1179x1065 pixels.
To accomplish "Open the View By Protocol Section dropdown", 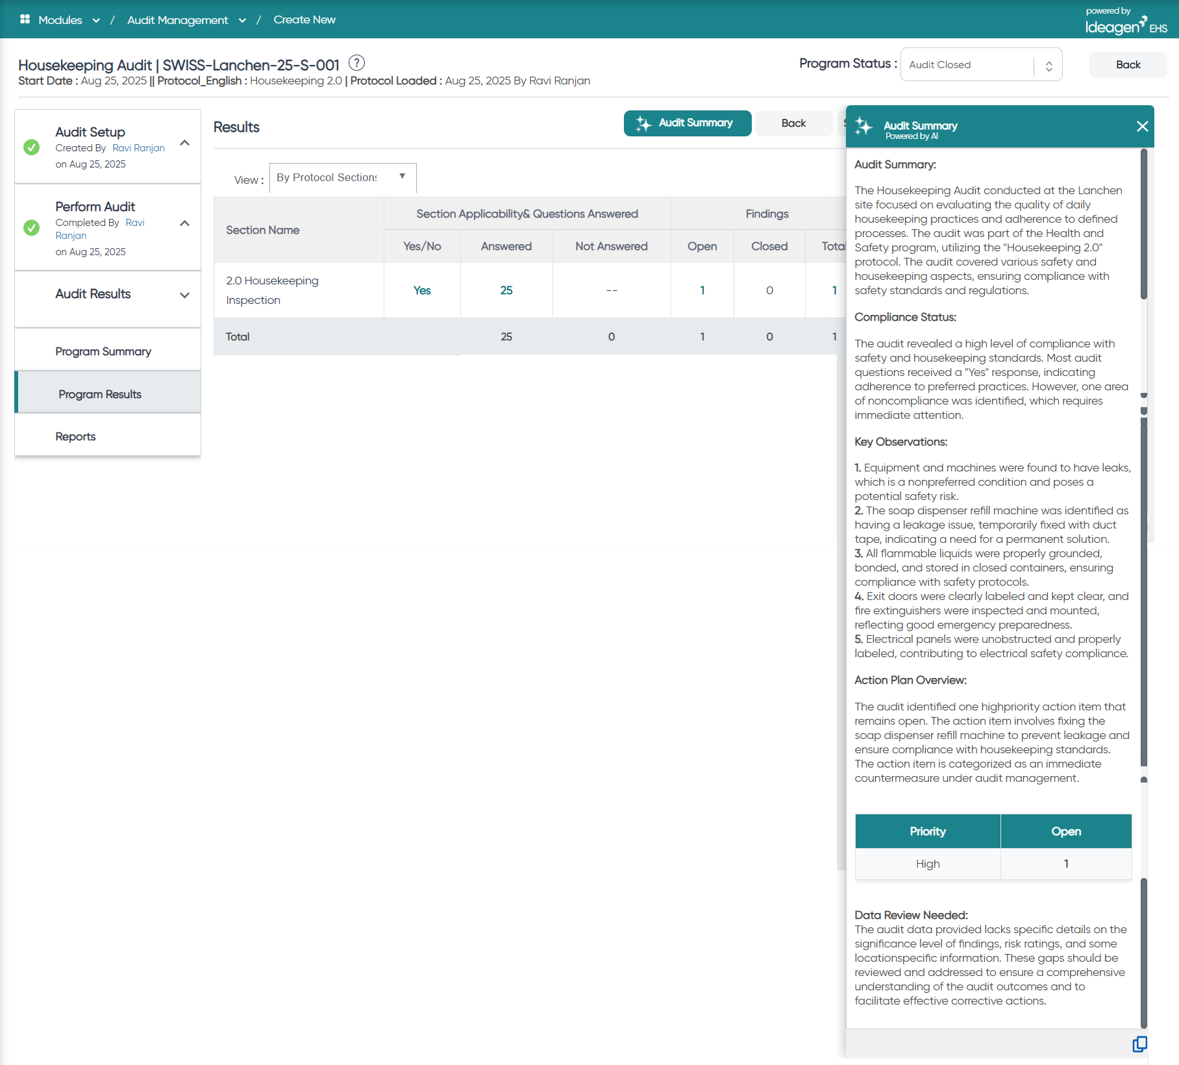I will 342,177.
